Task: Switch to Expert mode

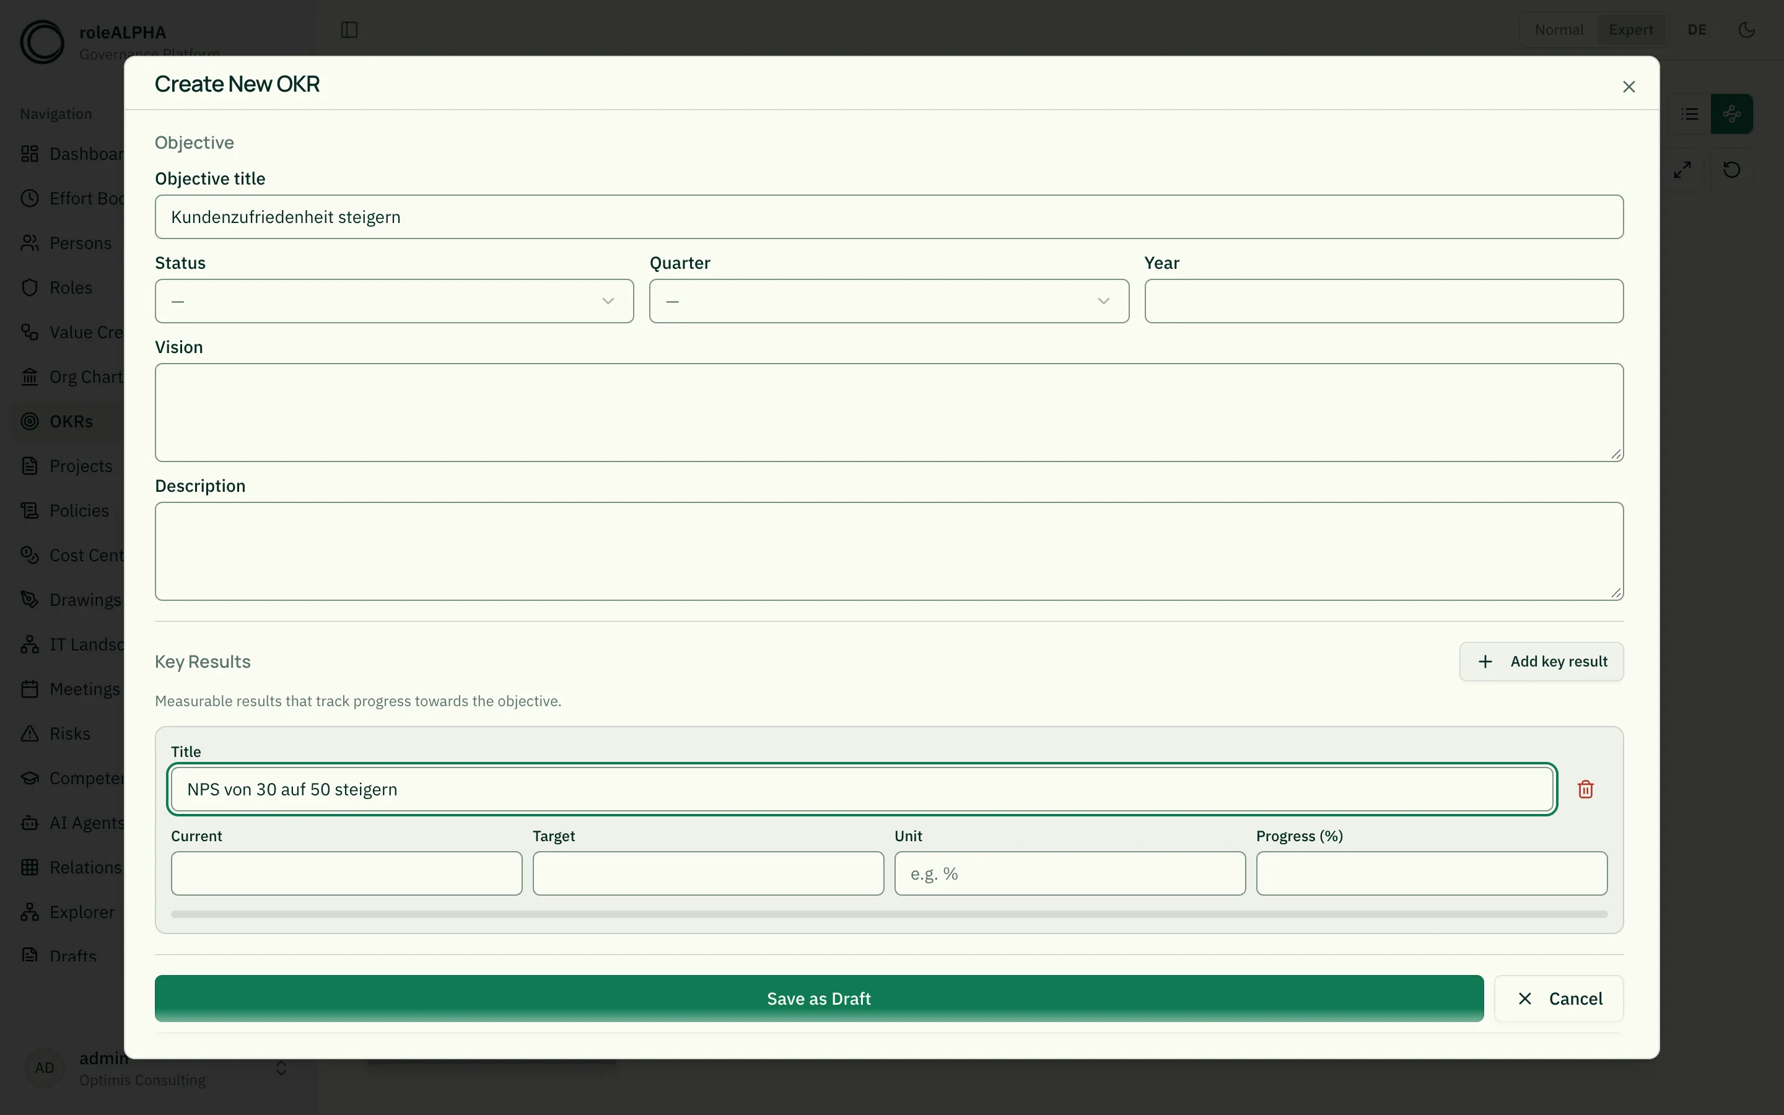Action: (1630, 30)
